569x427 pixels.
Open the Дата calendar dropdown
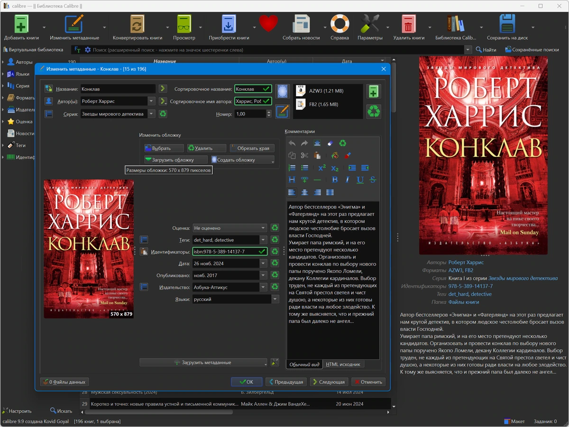tap(263, 263)
